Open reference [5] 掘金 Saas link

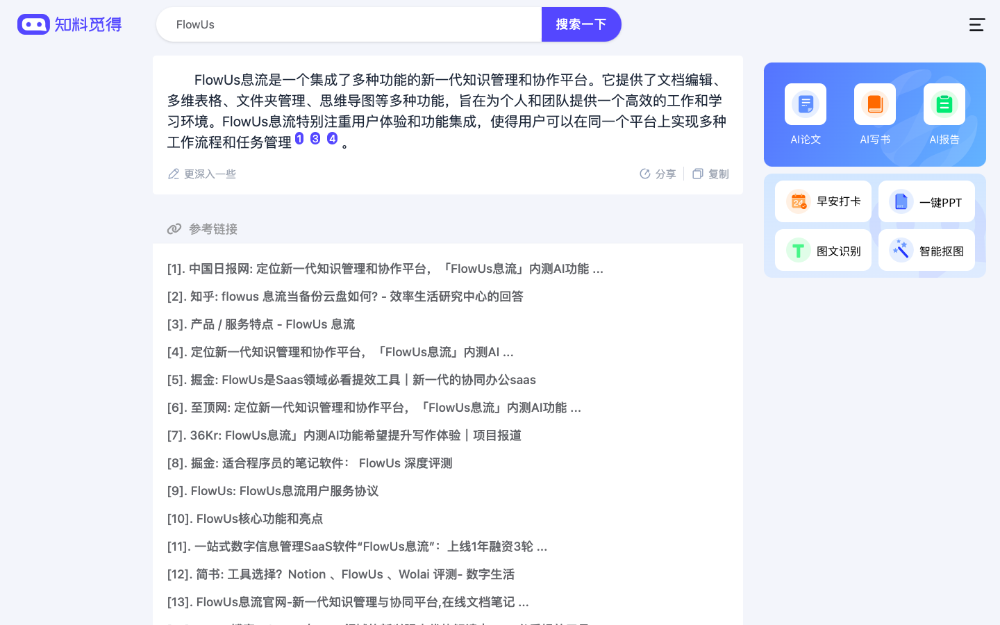point(351,380)
